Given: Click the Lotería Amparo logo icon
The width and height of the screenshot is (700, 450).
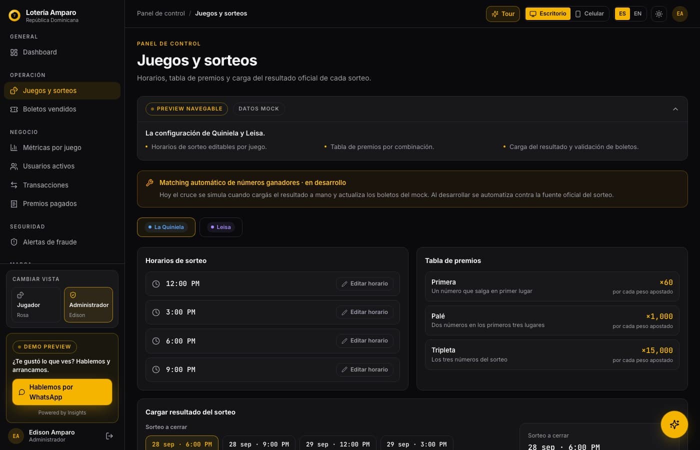Looking at the screenshot, I should (14, 15).
